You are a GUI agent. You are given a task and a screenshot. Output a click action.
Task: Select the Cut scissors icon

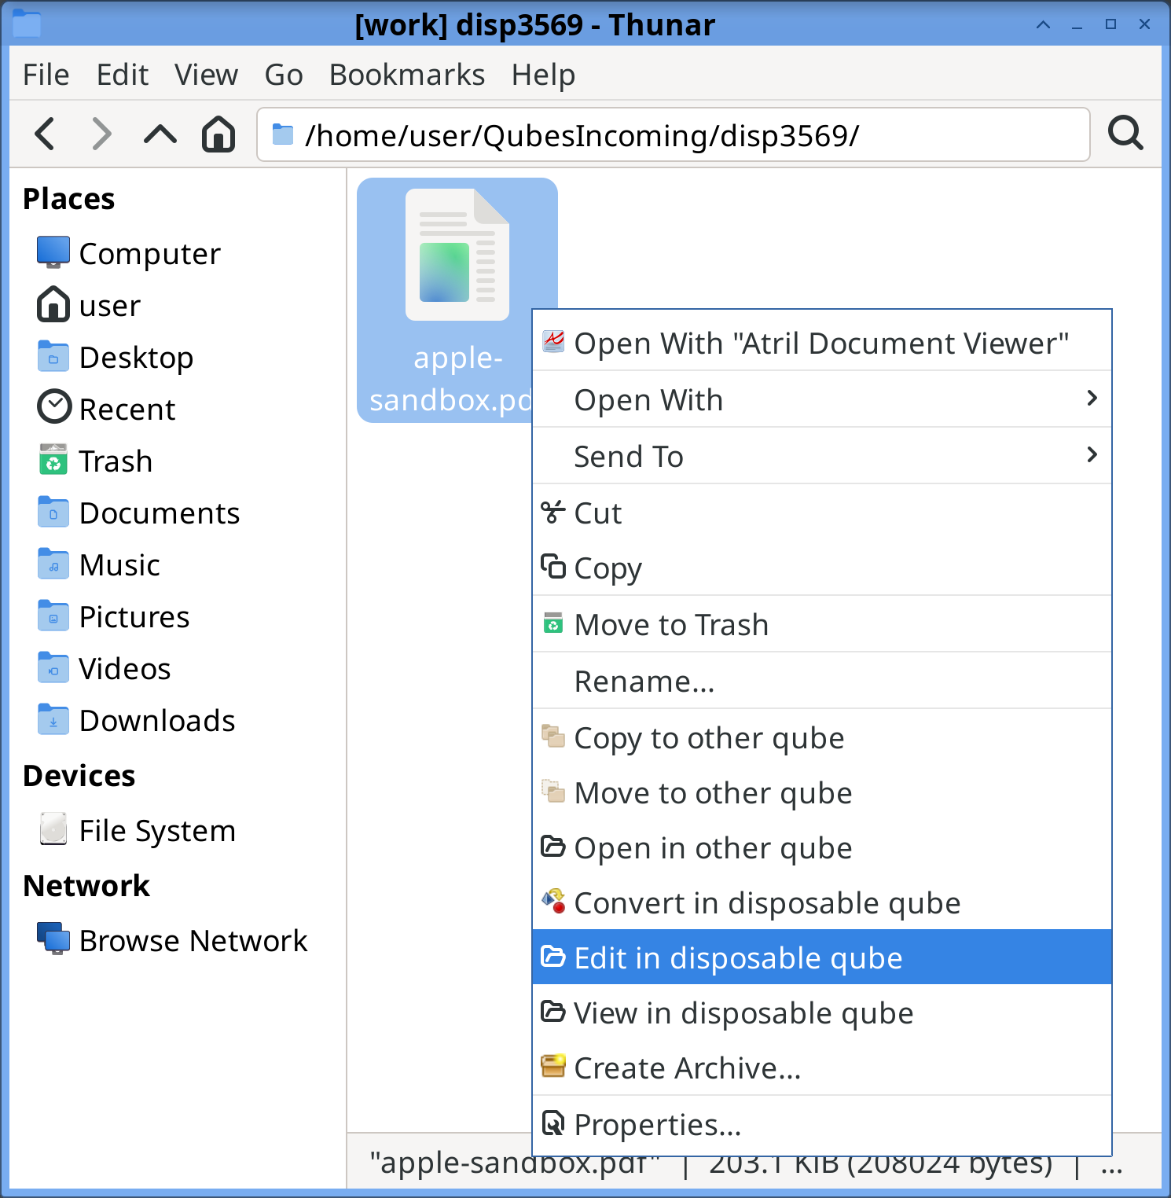[x=554, y=513]
